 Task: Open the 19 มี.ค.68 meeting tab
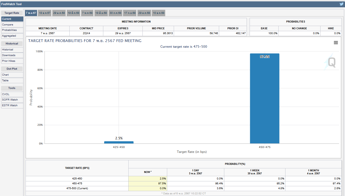click(73, 13)
